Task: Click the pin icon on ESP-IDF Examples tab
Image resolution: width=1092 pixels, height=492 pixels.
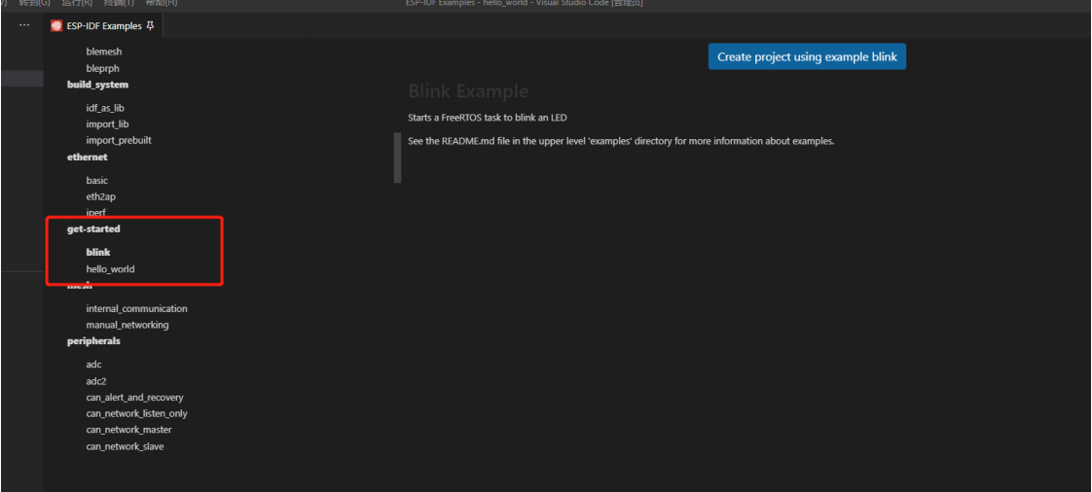Action: 150,25
